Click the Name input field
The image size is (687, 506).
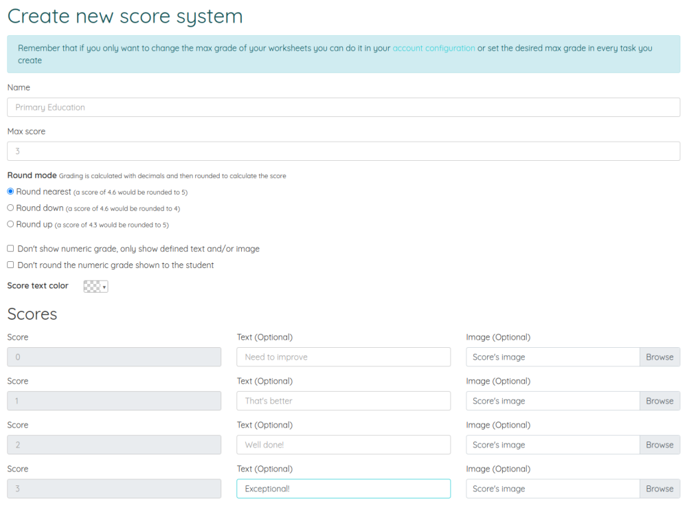343,107
